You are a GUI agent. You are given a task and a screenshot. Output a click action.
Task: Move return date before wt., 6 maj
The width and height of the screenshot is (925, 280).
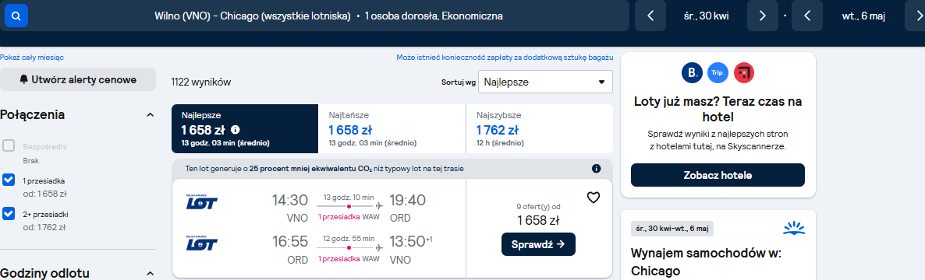pos(806,16)
